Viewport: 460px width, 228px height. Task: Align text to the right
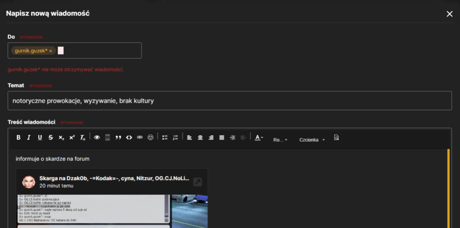click(211, 138)
